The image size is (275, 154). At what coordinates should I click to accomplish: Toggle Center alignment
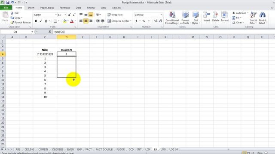tap(86, 21)
